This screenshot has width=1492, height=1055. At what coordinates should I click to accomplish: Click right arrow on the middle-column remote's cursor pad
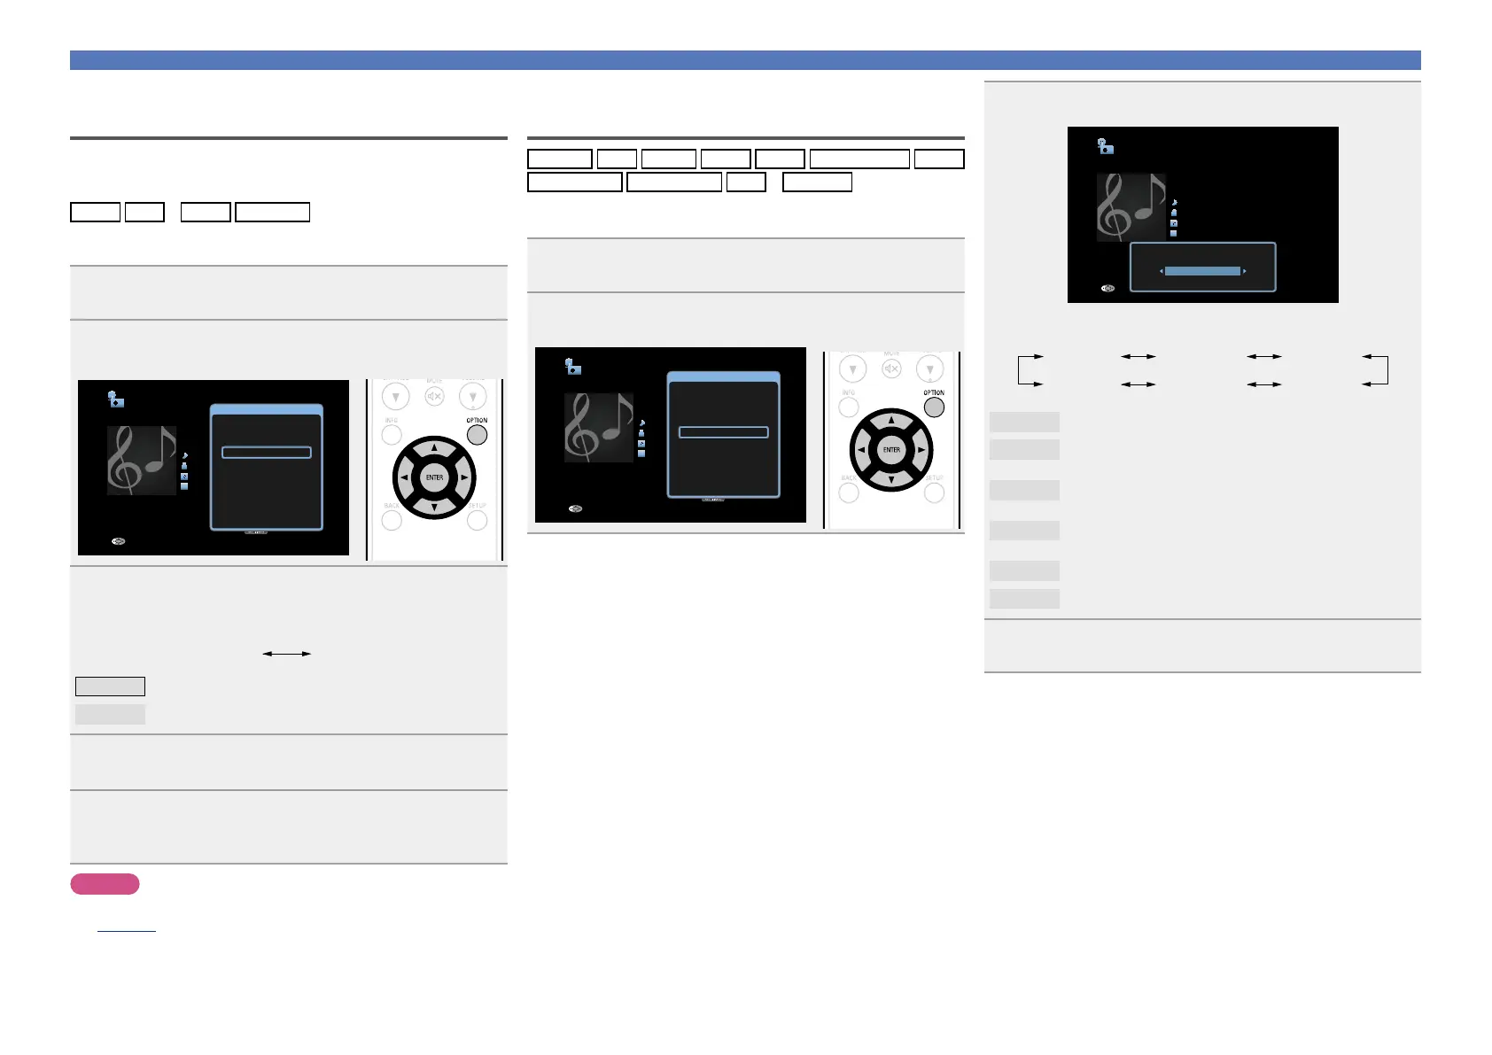click(921, 450)
